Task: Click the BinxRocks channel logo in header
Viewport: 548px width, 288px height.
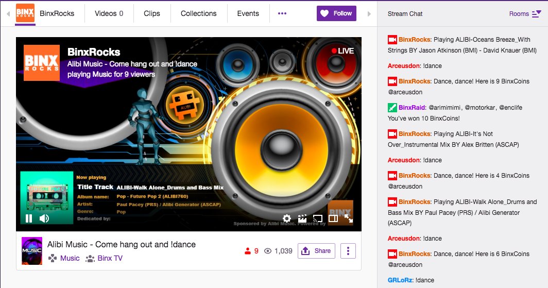Action: 25,13
